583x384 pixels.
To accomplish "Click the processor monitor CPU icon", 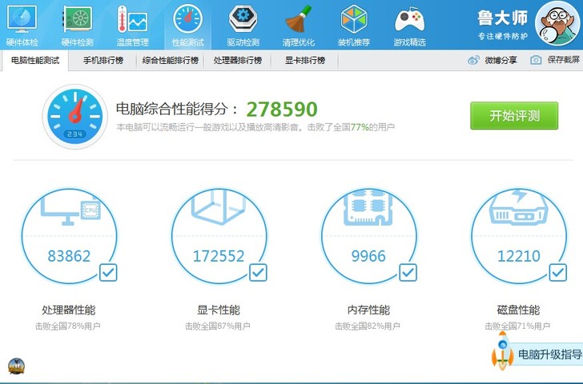I will (x=70, y=210).
